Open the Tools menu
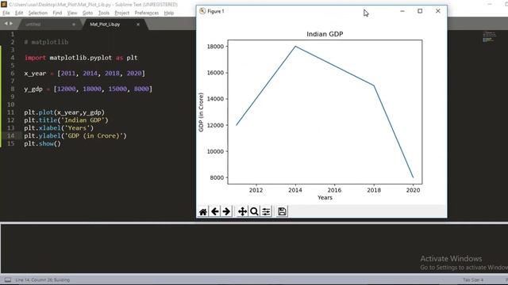The height and width of the screenshot is (285, 508). [104, 13]
